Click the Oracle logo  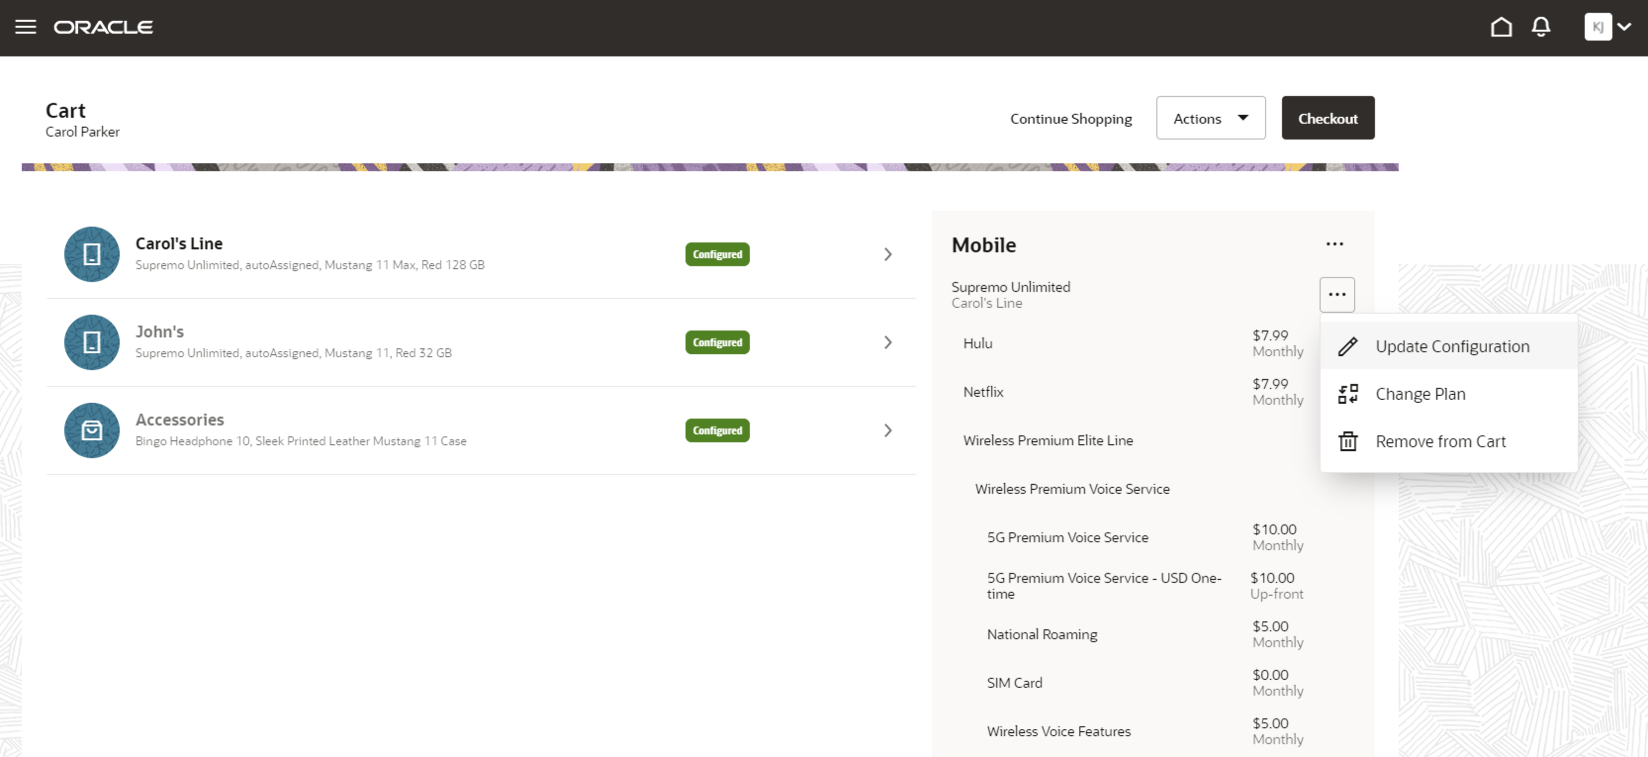(x=103, y=27)
